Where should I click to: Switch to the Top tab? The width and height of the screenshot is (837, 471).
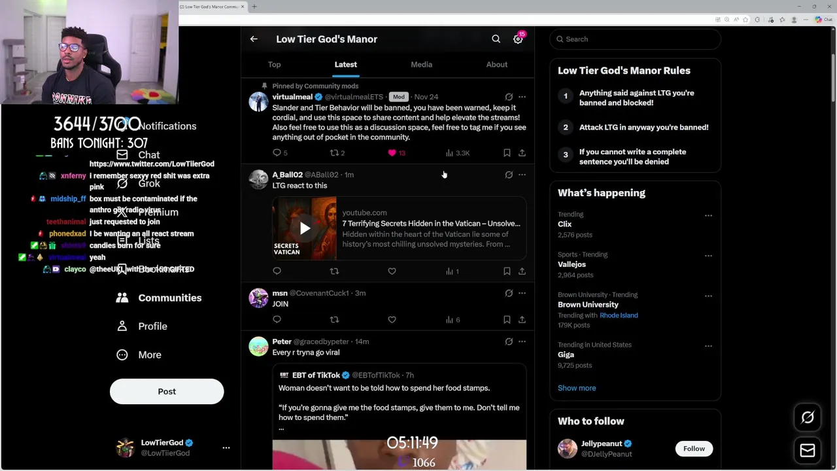click(x=274, y=64)
